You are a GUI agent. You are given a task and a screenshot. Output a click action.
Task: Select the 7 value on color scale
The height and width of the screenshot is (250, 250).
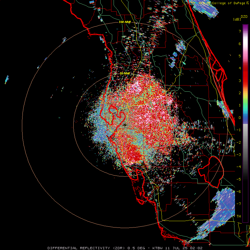click(x=240, y=31)
